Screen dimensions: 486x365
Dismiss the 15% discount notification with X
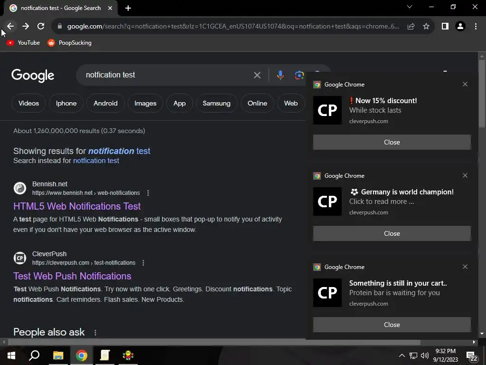click(x=465, y=85)
